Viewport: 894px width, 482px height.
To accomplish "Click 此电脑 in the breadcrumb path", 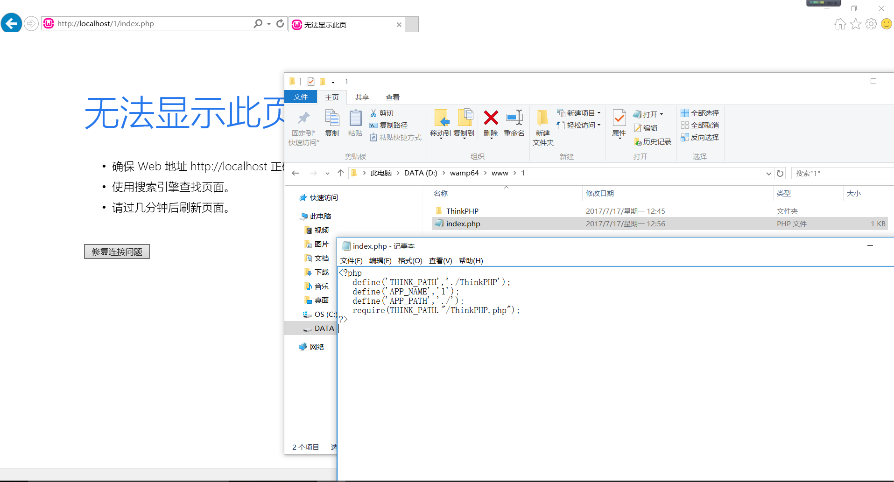I will pos(381,173).
